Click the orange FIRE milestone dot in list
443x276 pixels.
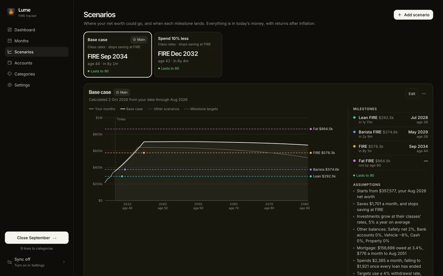click(x=354, y=146)
